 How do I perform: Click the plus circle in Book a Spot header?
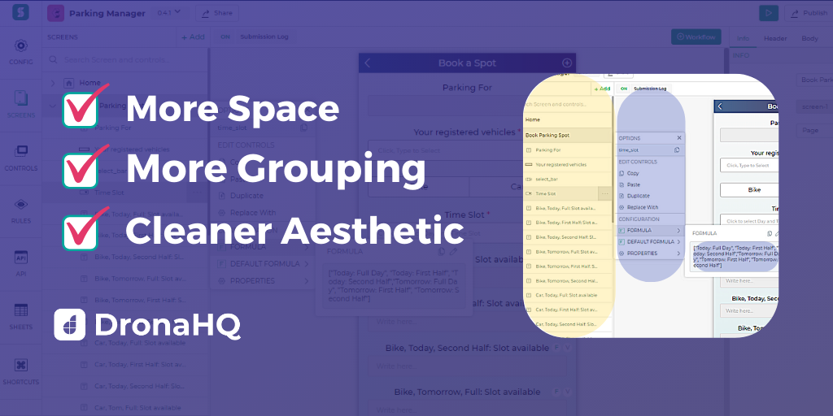[x=567, y=63]
